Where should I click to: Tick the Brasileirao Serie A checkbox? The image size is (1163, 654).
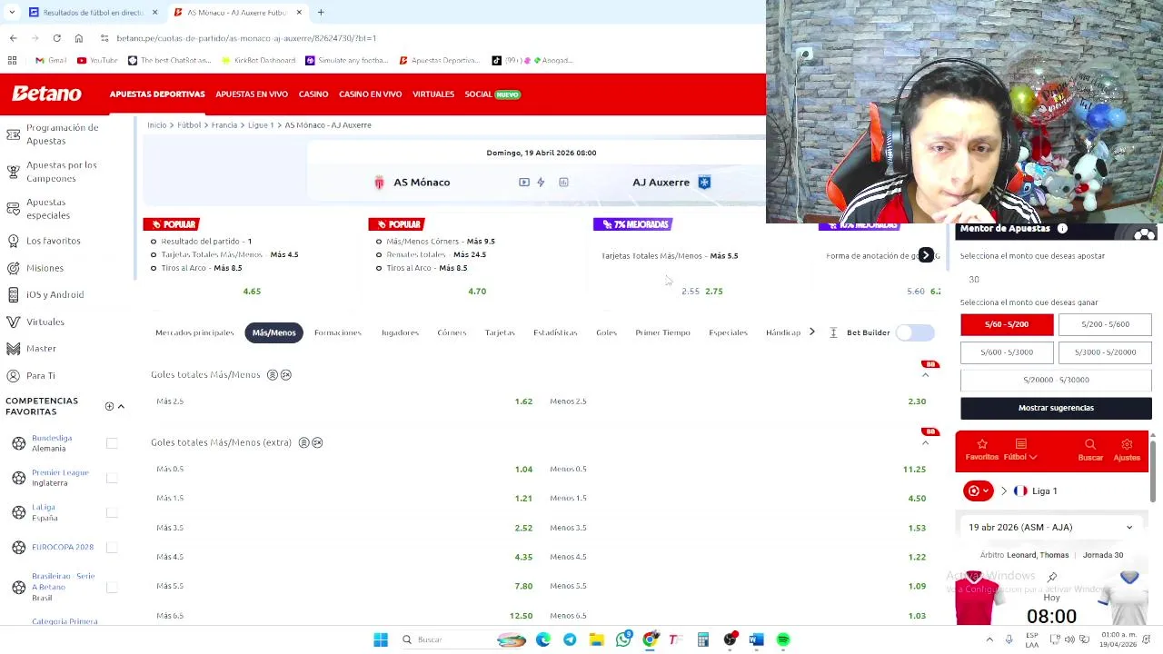[x=112, y=587]
